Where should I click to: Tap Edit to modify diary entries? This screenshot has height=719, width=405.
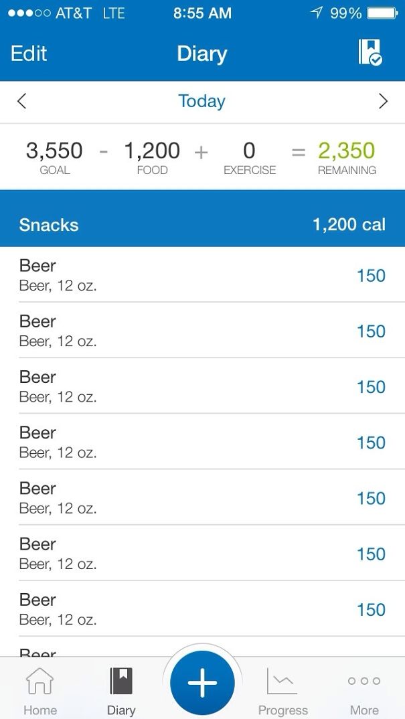[x=28, y=53]
